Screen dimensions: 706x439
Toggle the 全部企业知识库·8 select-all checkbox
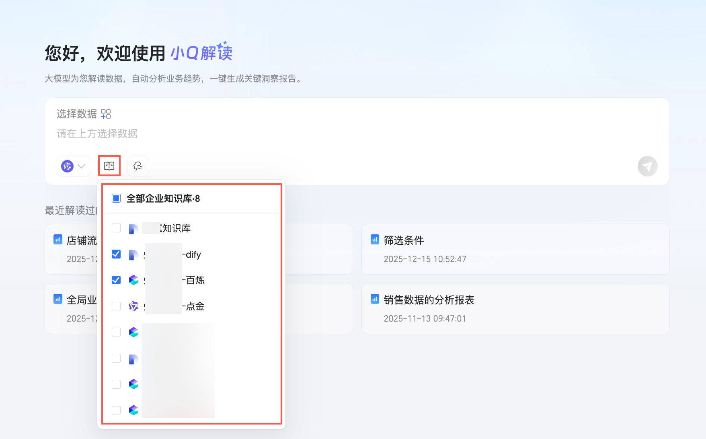[116, 198]
